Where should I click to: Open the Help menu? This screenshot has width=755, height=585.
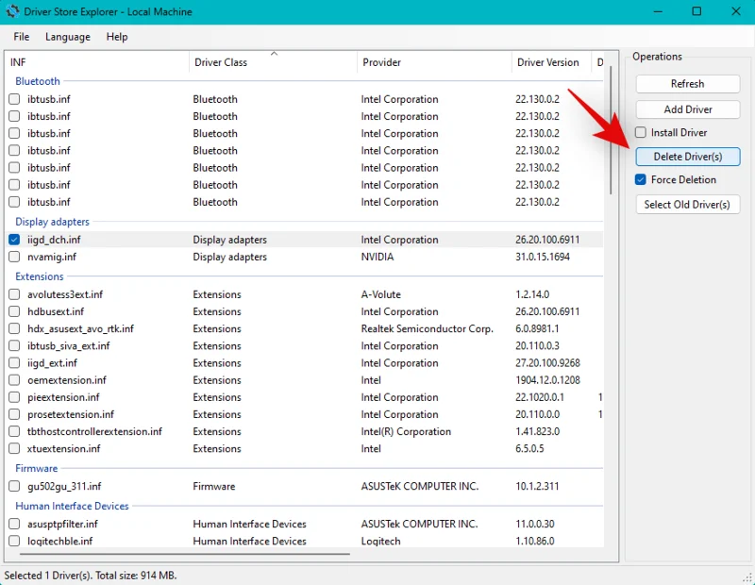click(x=116, y=37)
